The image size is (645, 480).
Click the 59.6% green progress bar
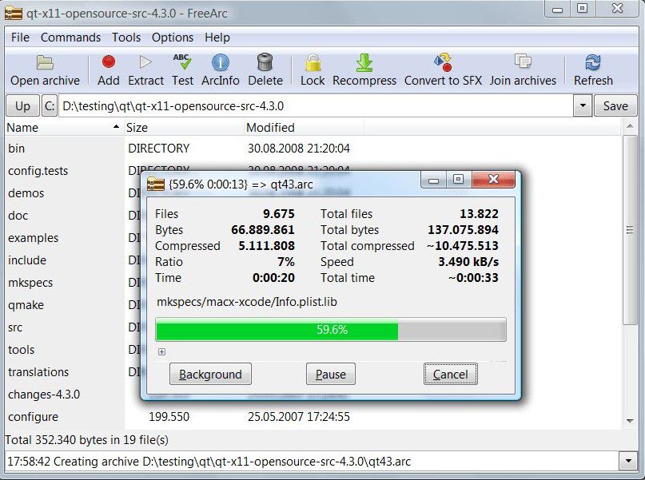click(331, 330)
